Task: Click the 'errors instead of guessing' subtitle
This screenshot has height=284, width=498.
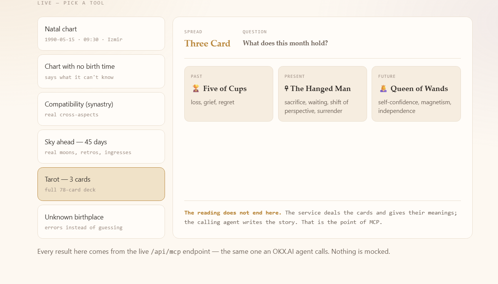Action: pyautogui.click(x=84, y=227)
